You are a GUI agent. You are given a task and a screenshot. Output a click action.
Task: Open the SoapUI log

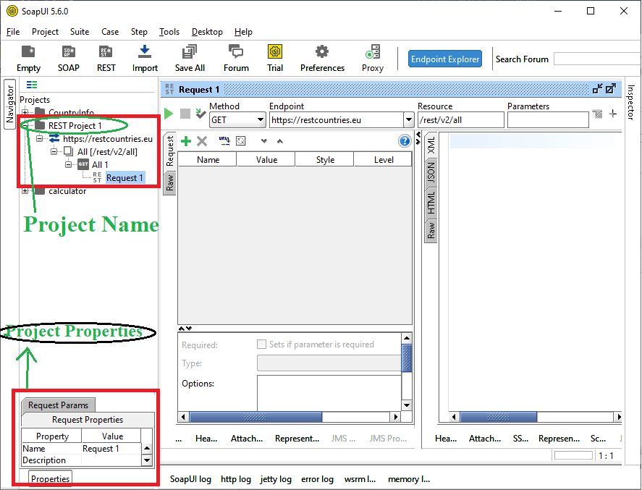coord(190,479)
